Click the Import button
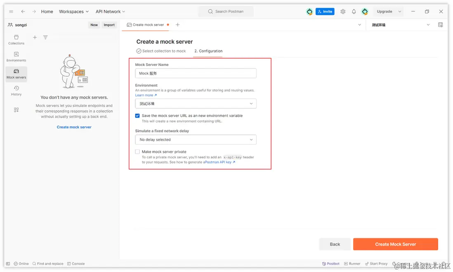 [x=109, y=25]
